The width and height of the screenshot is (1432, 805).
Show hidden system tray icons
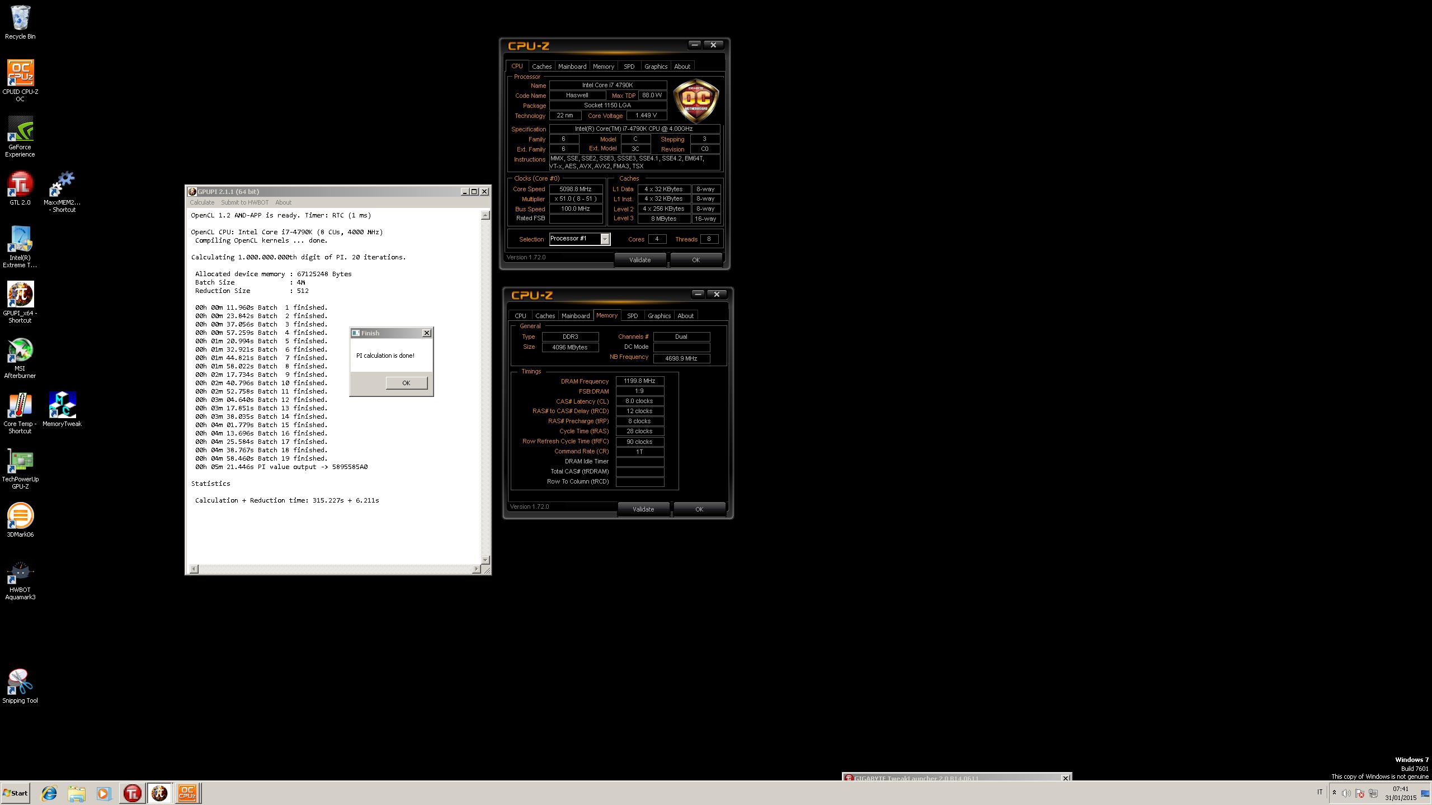(1334, 793)
